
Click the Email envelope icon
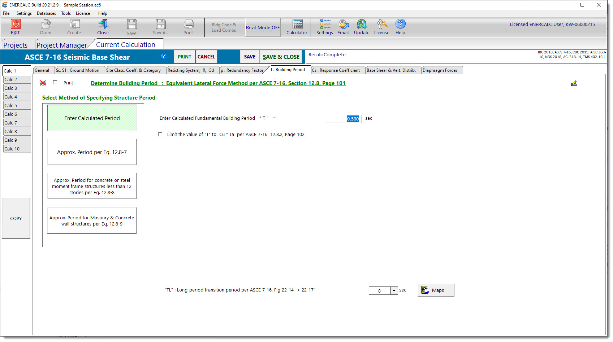click(x=343, y=24)
